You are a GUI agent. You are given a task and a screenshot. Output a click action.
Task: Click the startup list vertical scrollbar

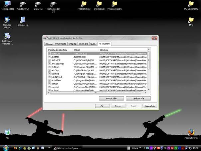click(149, 60)
